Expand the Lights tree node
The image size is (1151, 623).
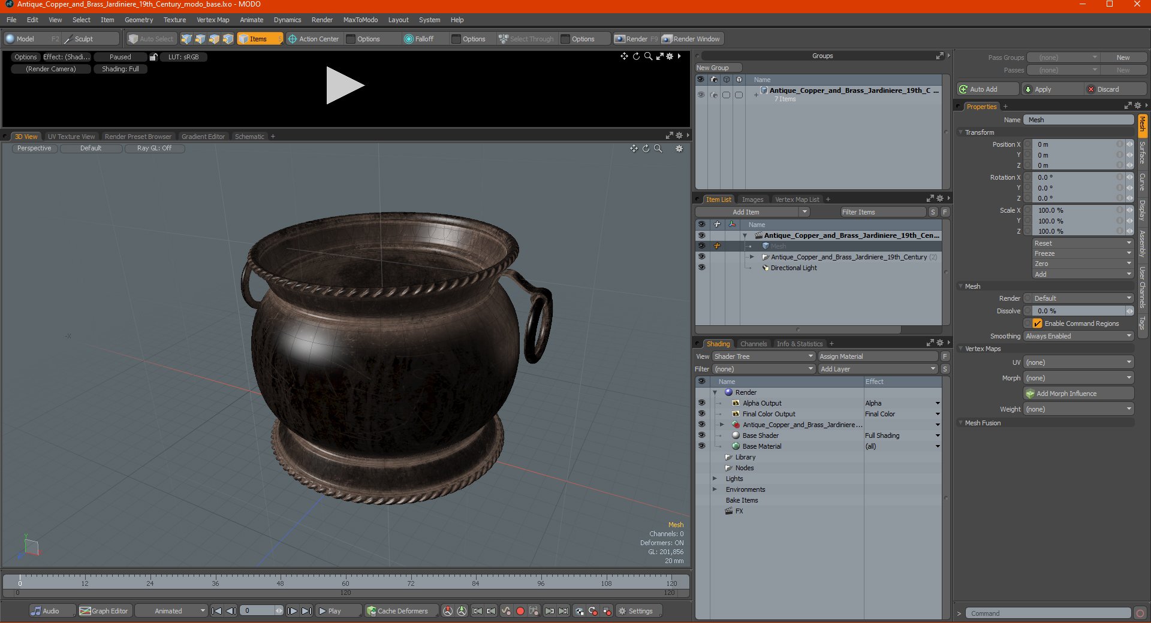coord(715,479)
